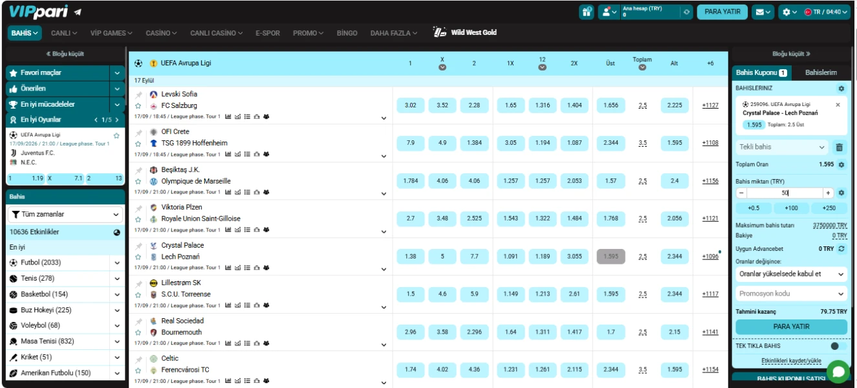Deselect the highlighted 1.595 Üst odds

(x=611, y=256)
